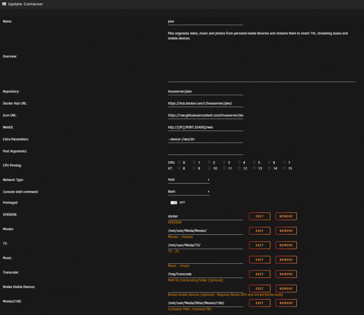Image resolution: width=364 pixels, height=315 pixels.
Task: Check HT 14 pinning box
Action: pyautogui.click(x=269, y=168)
